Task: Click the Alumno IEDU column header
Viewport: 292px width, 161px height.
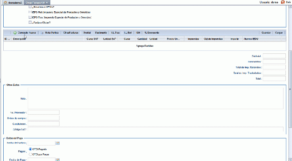Action: [x=262, y=39]
